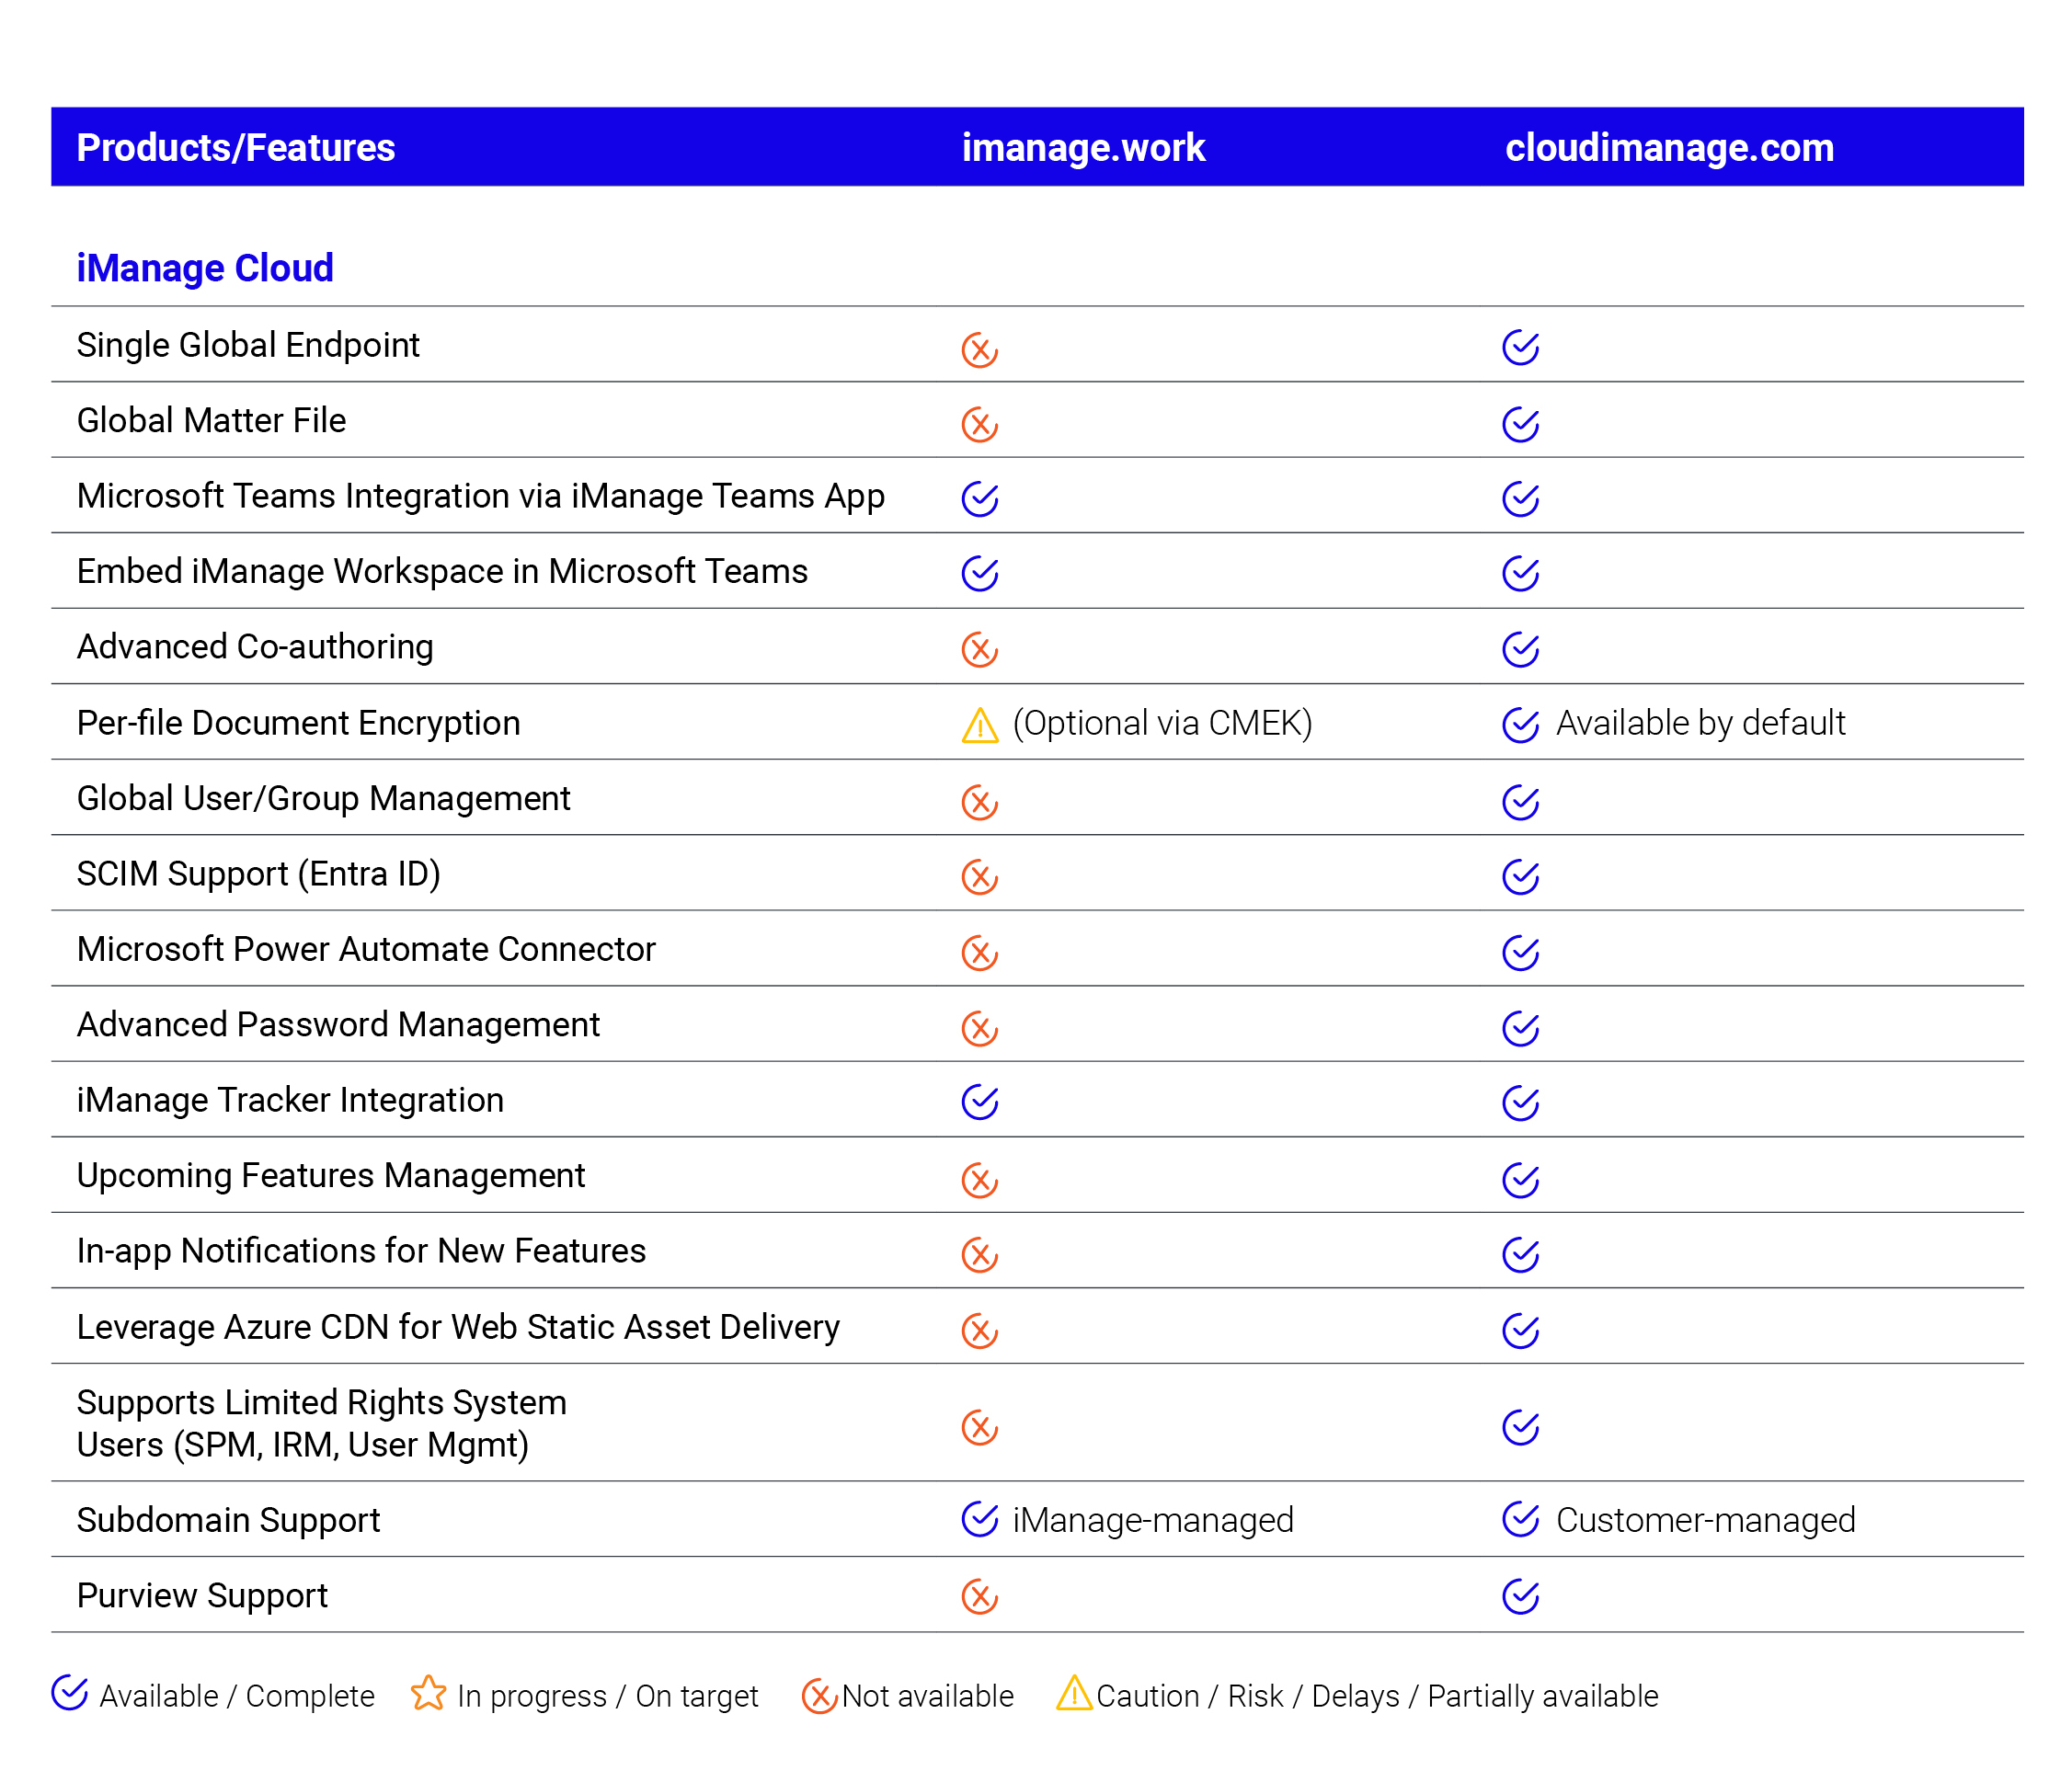Click cloudimanage.com checkmark for Purview Support
Viewport: 2072px width, 1771px height.
click(x=1519, y=1596)
